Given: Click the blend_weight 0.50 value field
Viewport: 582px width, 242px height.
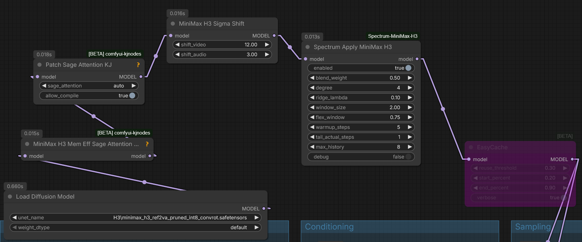Looking at the screenshot, I should [x=395, y=78].
